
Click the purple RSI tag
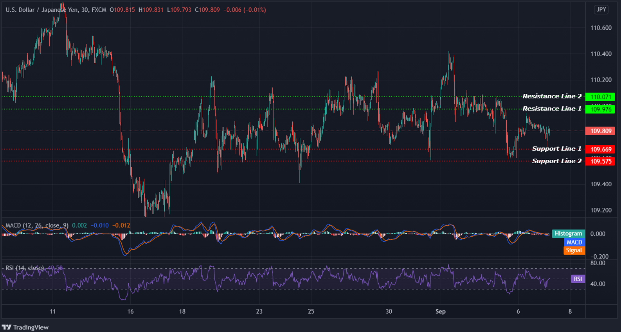click(578, 279)
